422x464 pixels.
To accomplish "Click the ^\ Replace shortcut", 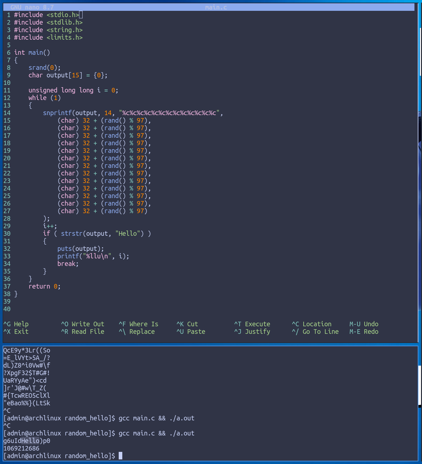I will [137, 332].
